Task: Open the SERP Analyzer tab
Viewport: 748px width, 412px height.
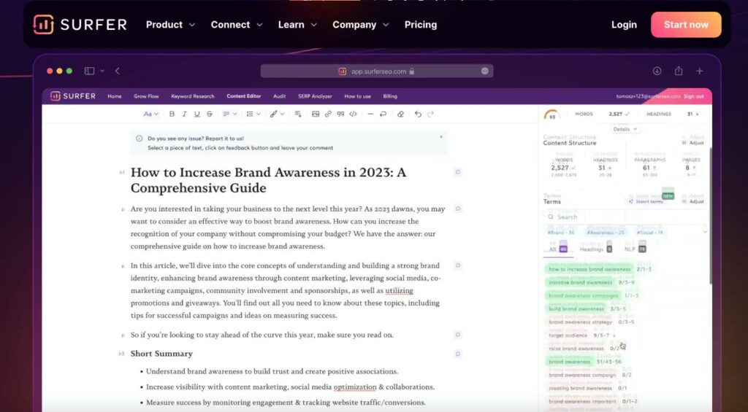Action: 315,96
